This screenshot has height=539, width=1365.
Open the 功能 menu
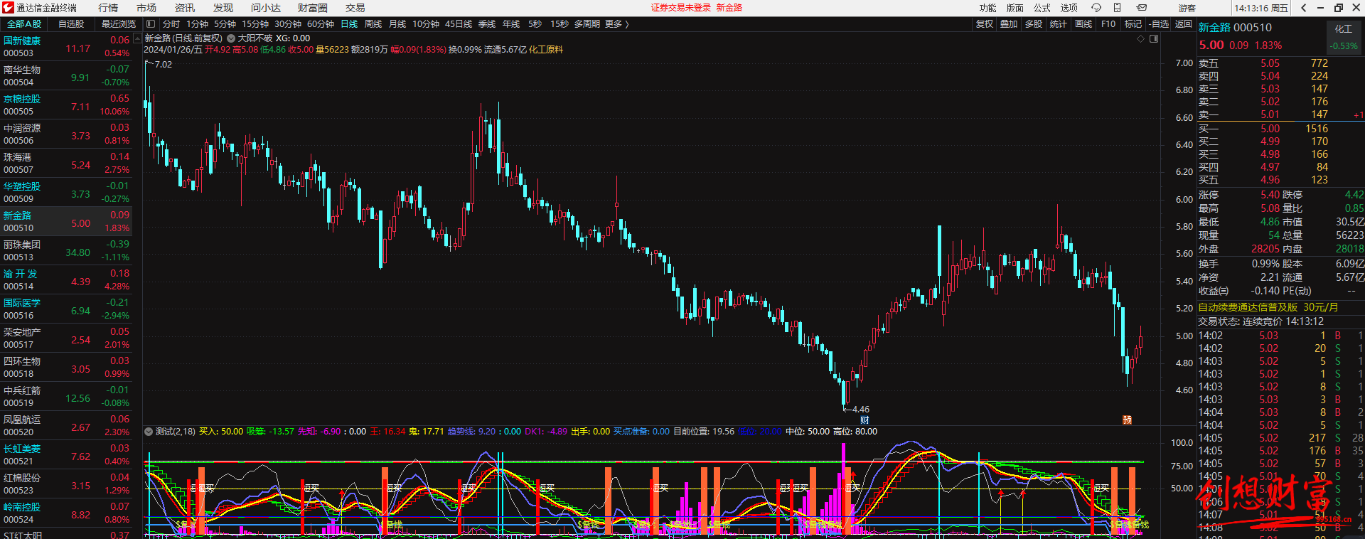click(988, 8)
